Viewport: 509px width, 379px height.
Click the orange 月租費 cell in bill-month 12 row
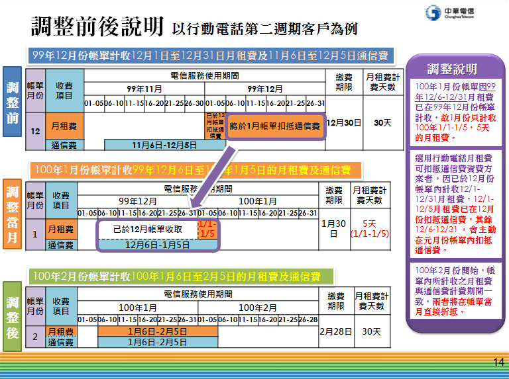(x=64, y=126)
